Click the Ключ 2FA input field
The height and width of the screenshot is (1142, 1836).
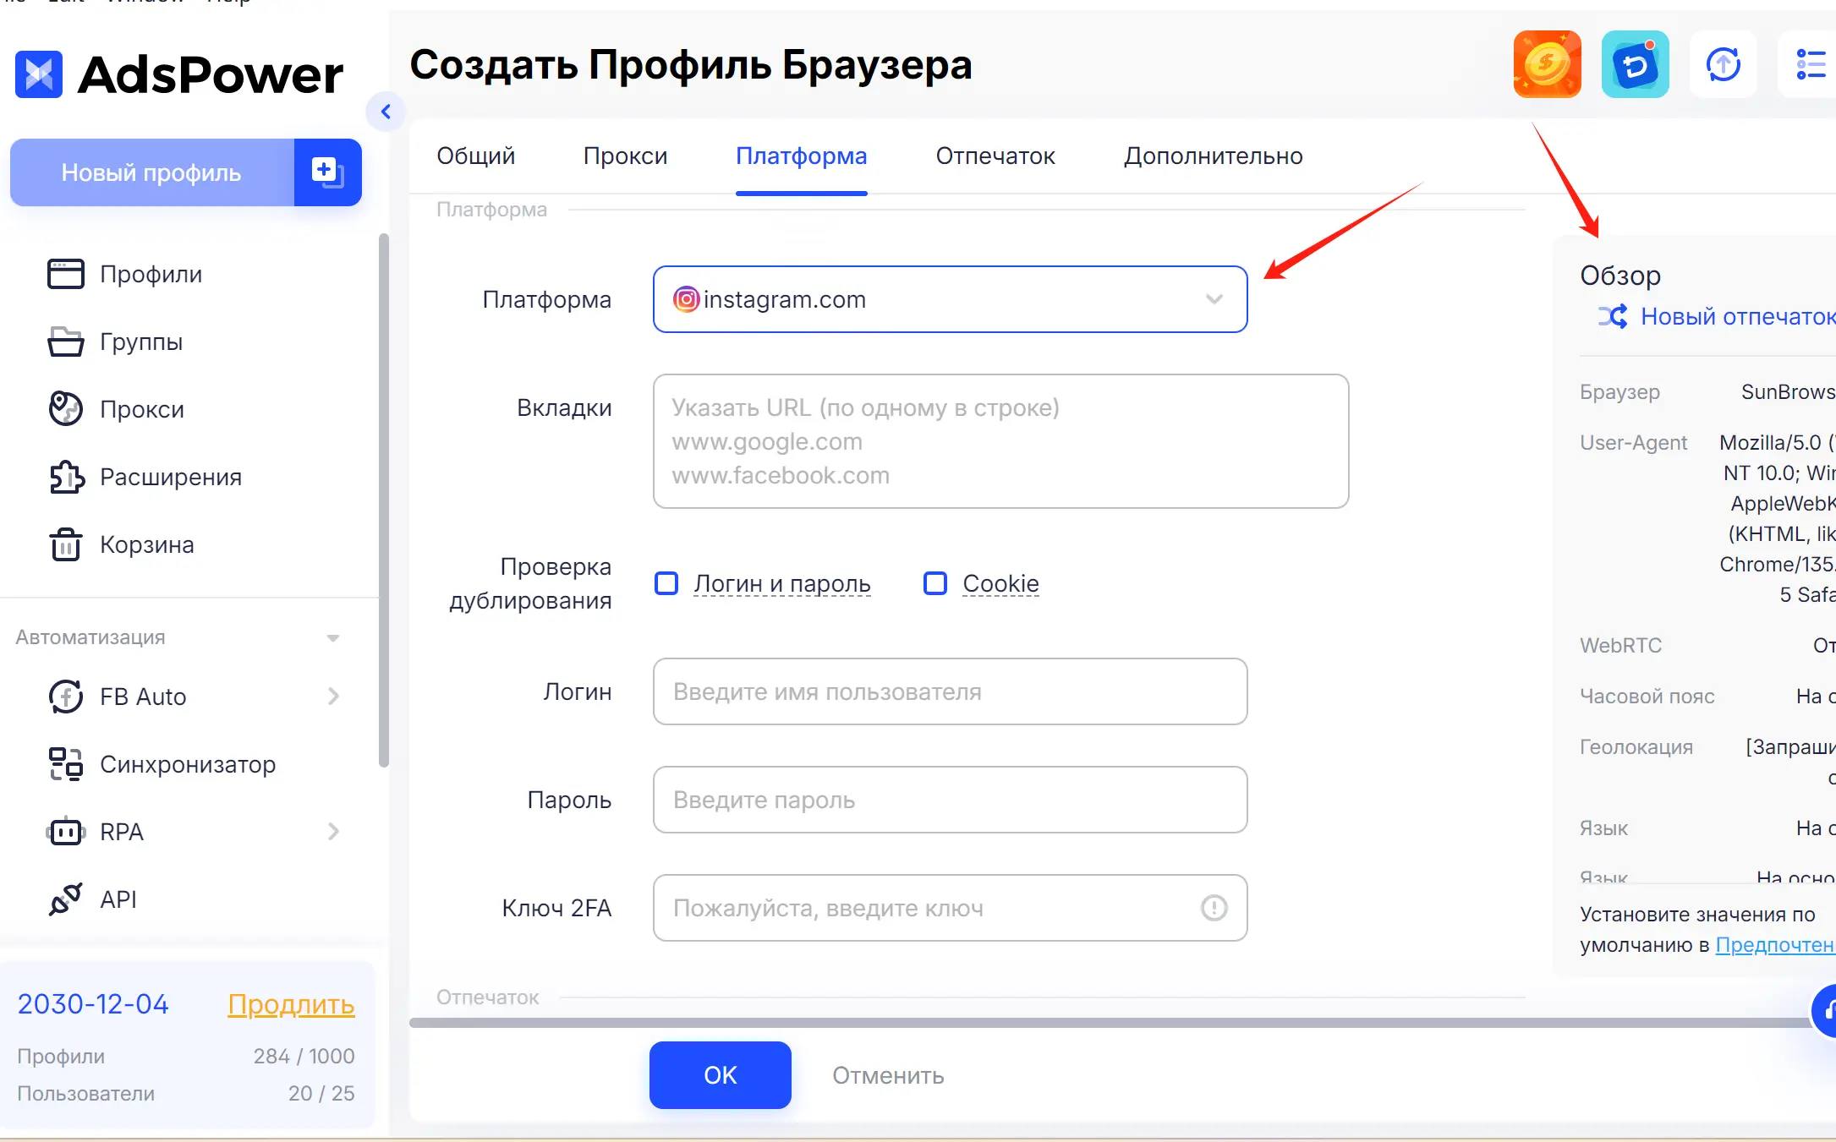click(x=951, y=908)
